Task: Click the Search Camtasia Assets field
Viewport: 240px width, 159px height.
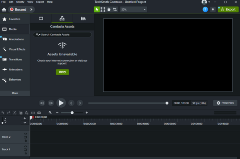Action: 62,35
